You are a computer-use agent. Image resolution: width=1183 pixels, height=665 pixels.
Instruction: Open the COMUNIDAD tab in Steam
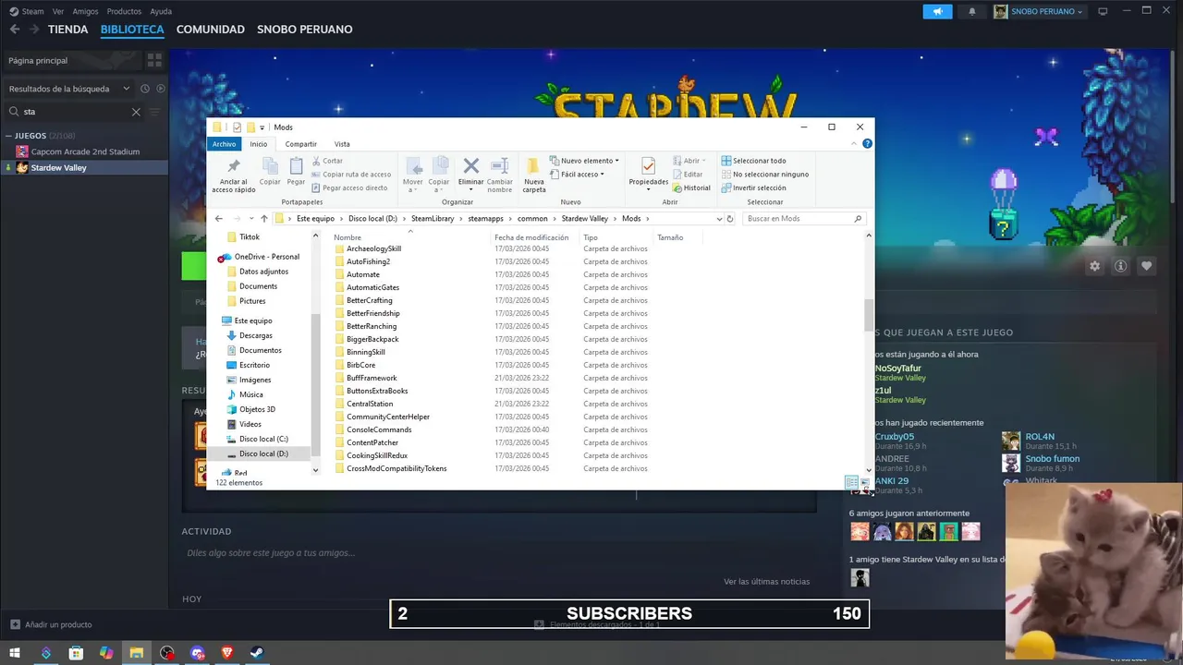tap(211, 30)
